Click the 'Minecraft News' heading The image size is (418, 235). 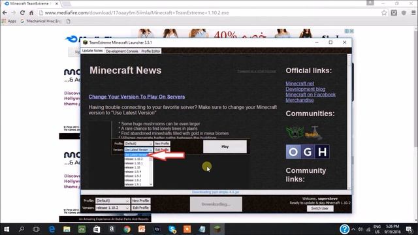pyautogui.click(x=125, y=70)
